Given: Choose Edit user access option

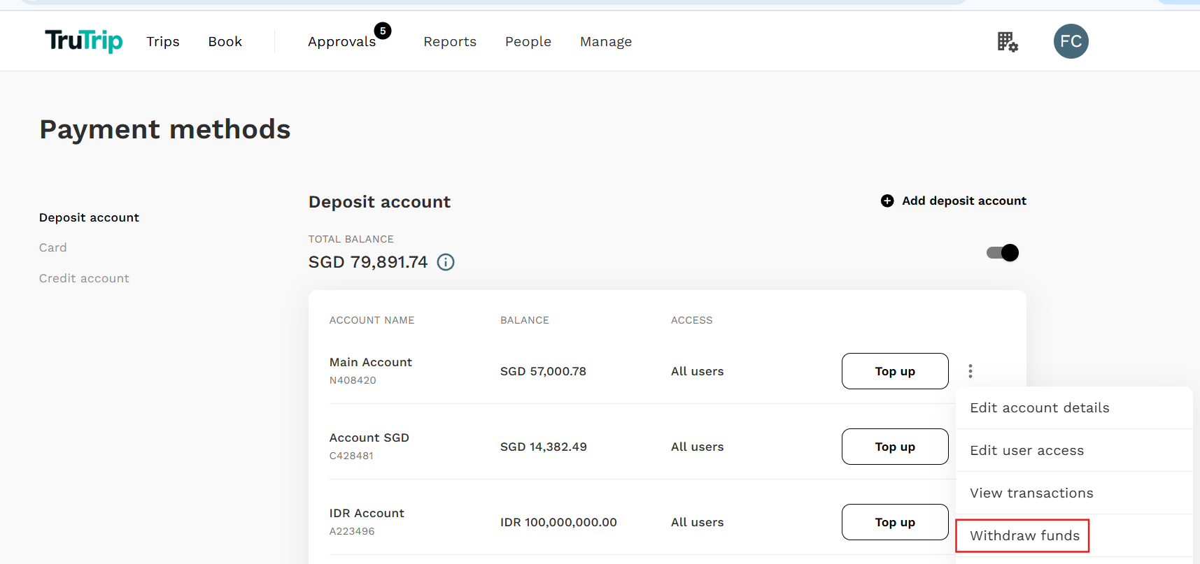Looking at the screenshot, I should pyautogui.click(x=1074, y=450).
